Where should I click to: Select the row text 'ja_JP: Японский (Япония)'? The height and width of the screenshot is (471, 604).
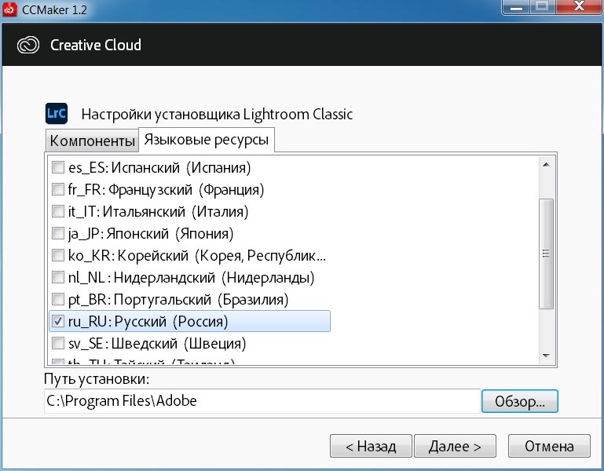(x=151, y=233)
